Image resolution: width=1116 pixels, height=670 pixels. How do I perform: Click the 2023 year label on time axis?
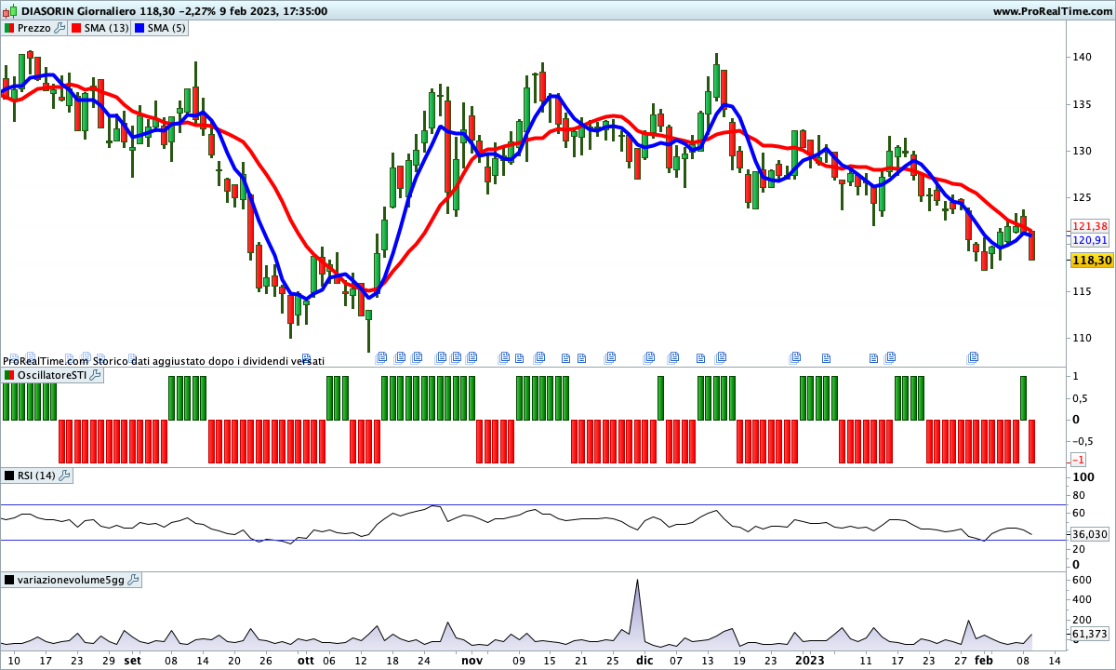point(809,660)
